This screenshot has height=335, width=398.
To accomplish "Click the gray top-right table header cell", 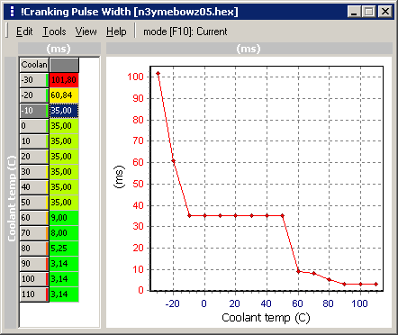I will tap(64, 65).
